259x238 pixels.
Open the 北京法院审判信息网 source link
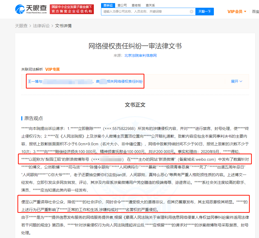pyautogui.click(x=141, y=55)
